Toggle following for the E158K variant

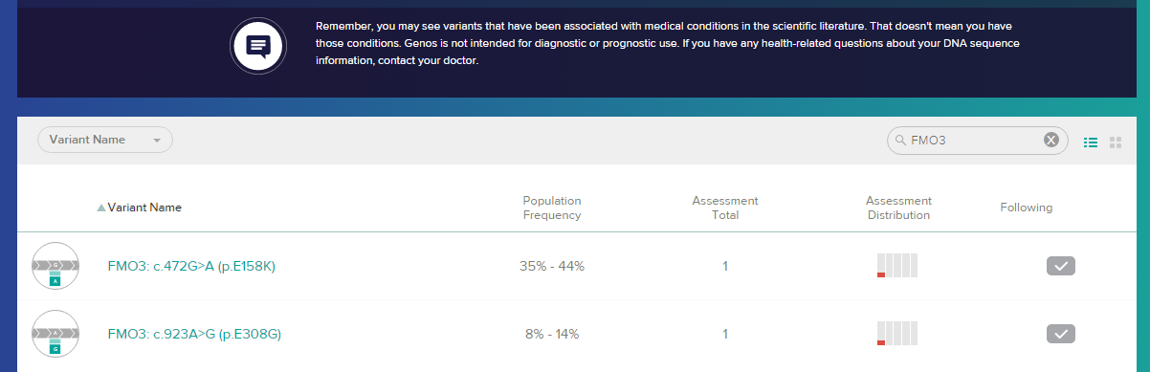(1061, 266)
